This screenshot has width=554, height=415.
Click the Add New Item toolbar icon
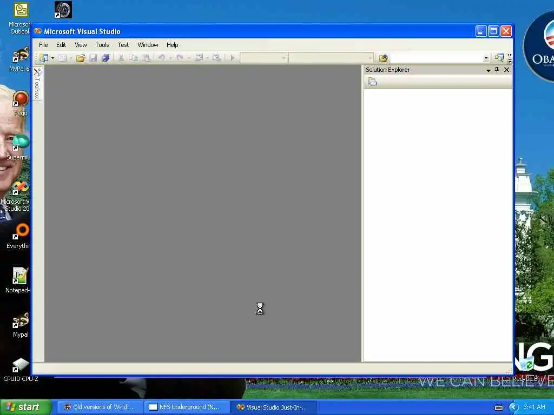coord(62,57)
